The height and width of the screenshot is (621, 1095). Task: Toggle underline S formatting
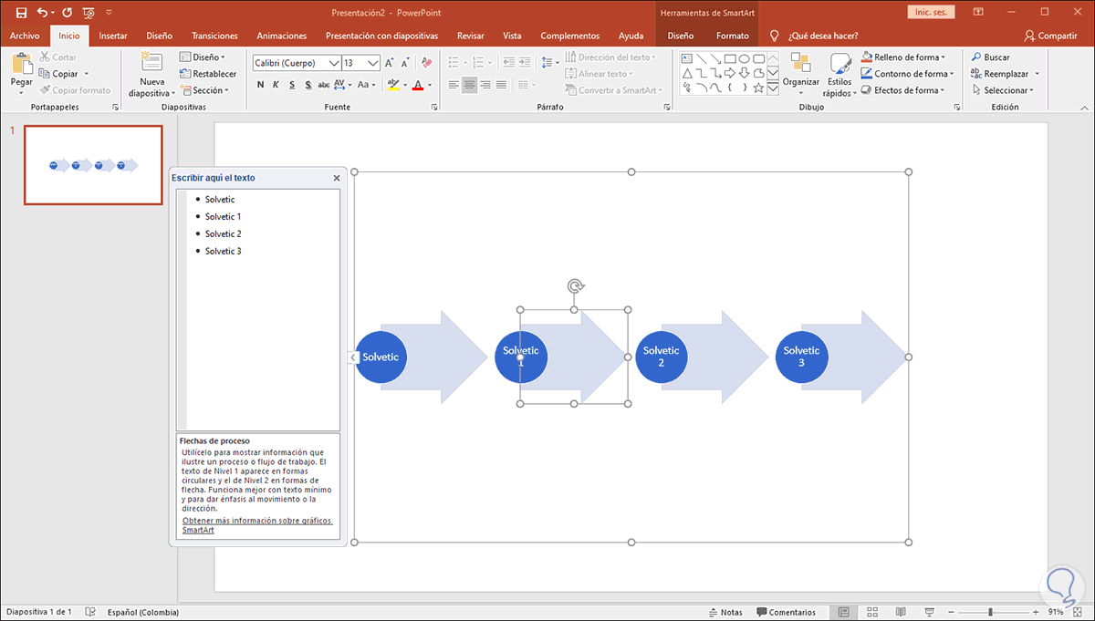click(292, 85)
